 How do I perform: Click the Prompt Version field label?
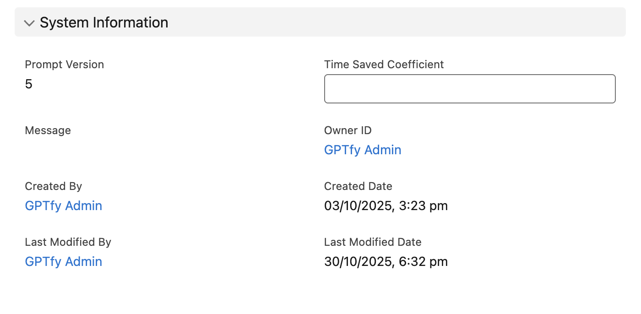(65, 65)
